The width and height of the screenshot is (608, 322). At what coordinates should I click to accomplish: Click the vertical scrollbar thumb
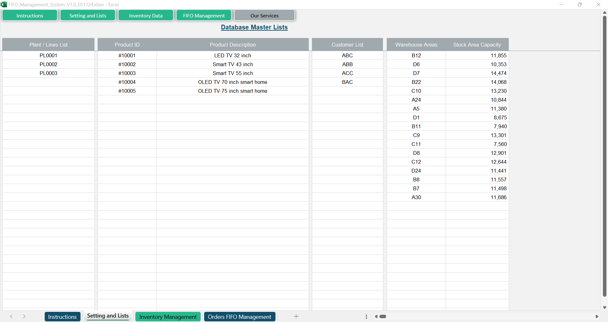[x=605, y=155]
